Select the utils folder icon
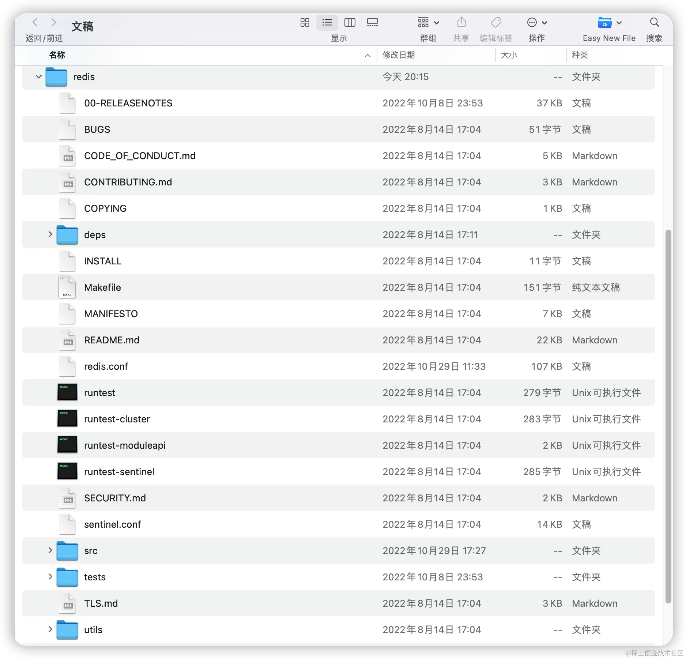The height and width of the screenshot is (659, 686). (67, 630)
